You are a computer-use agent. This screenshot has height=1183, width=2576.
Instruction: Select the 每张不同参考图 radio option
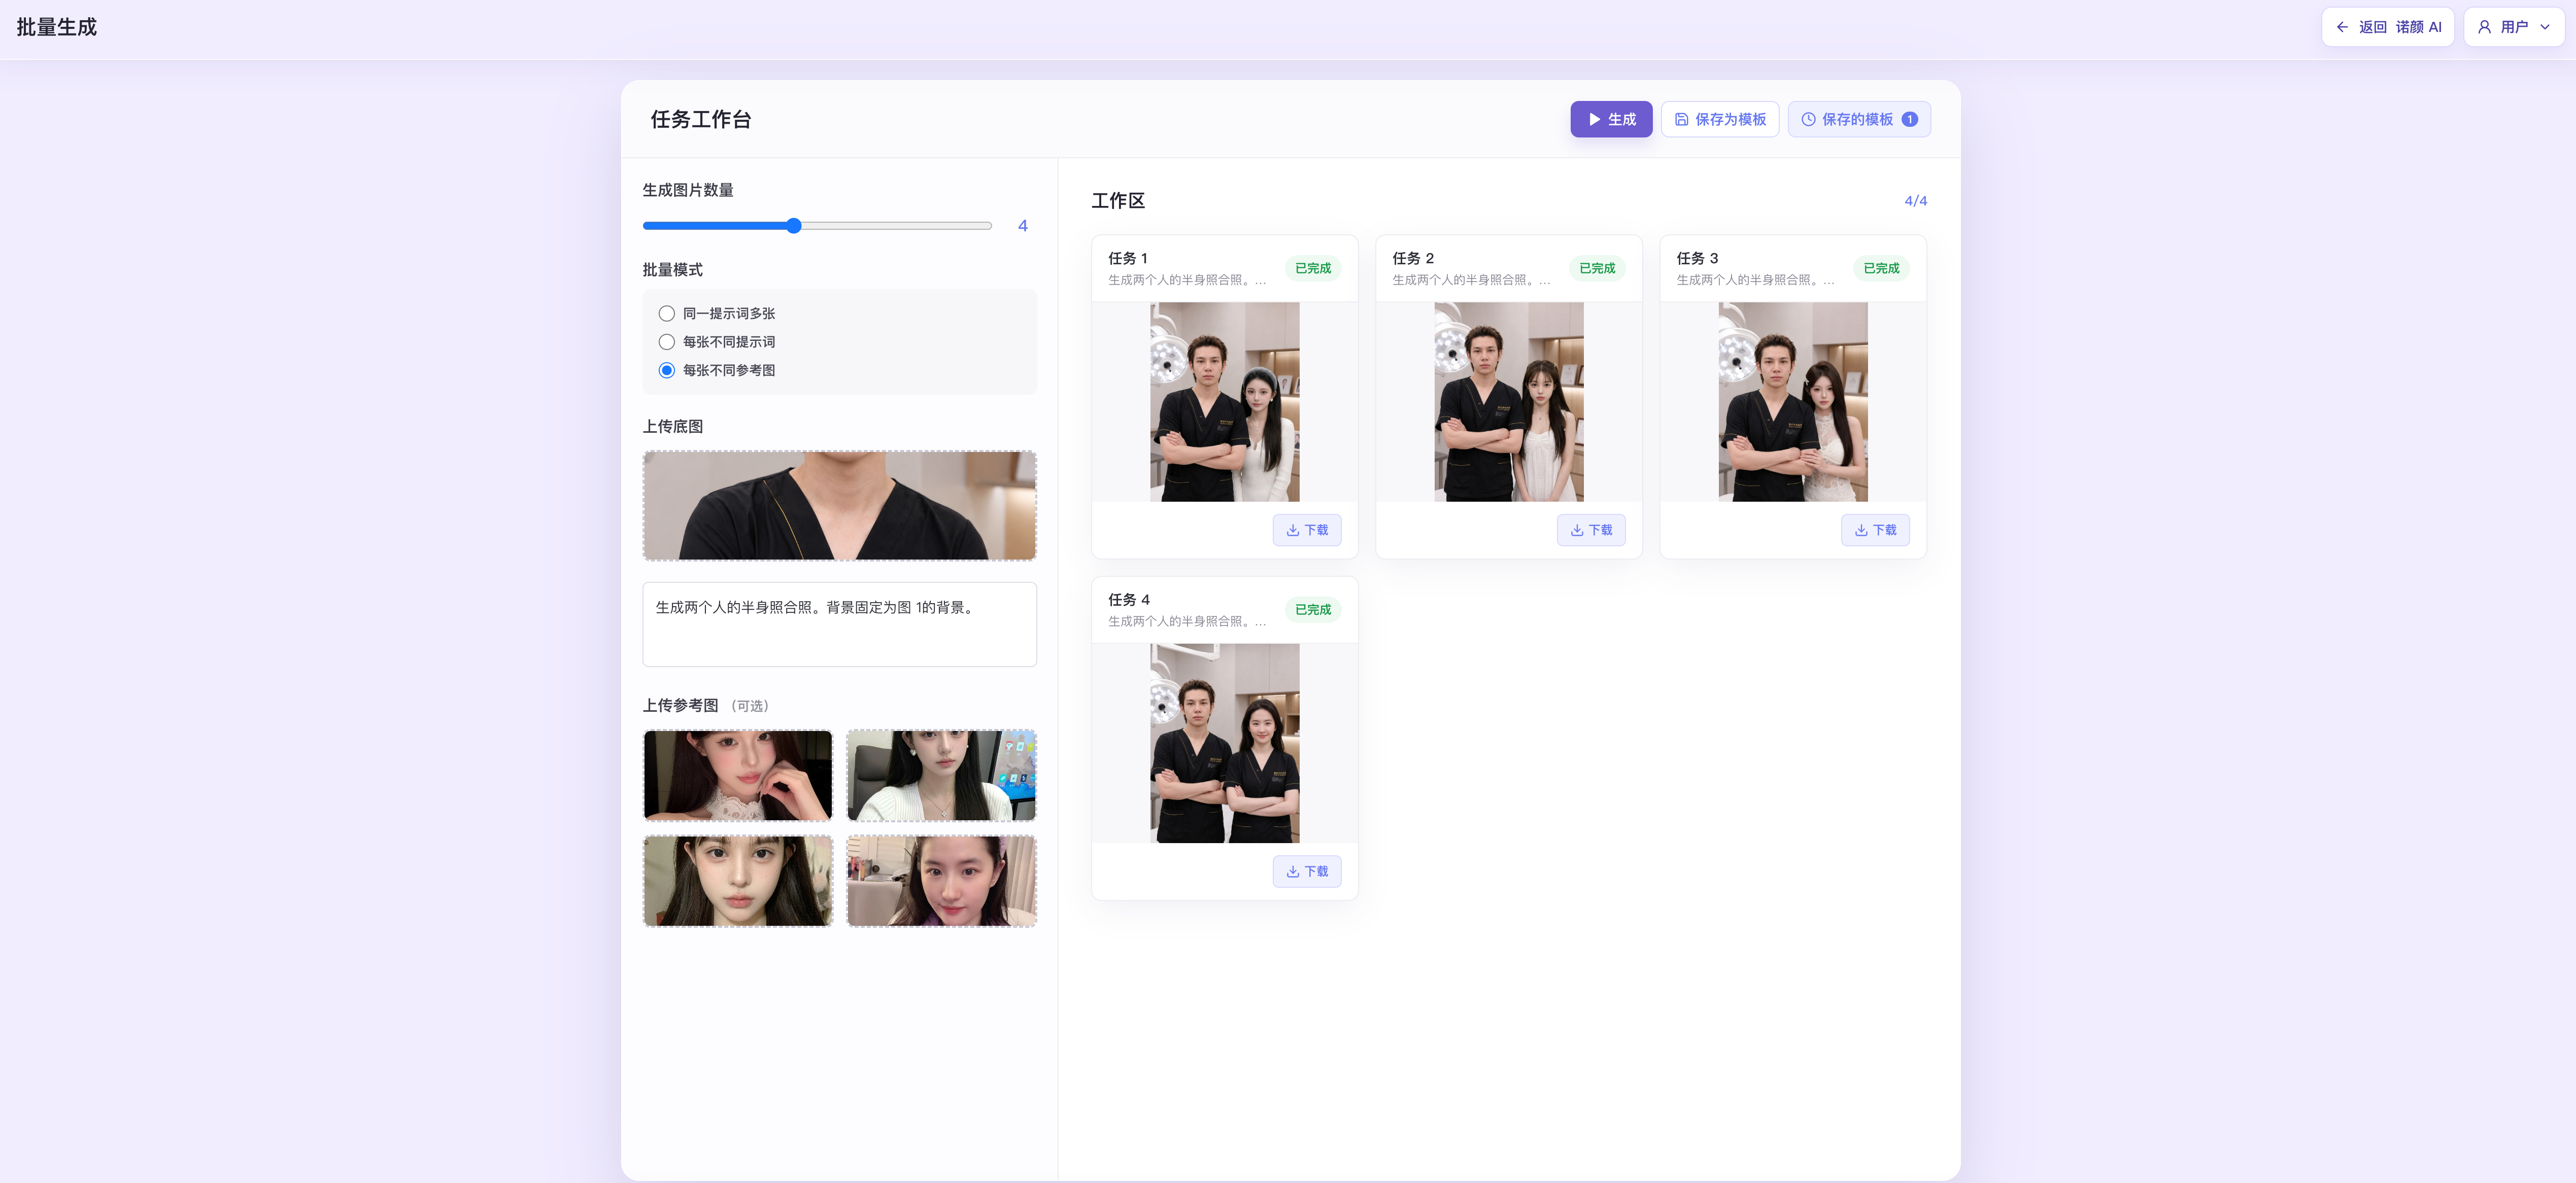667,370
